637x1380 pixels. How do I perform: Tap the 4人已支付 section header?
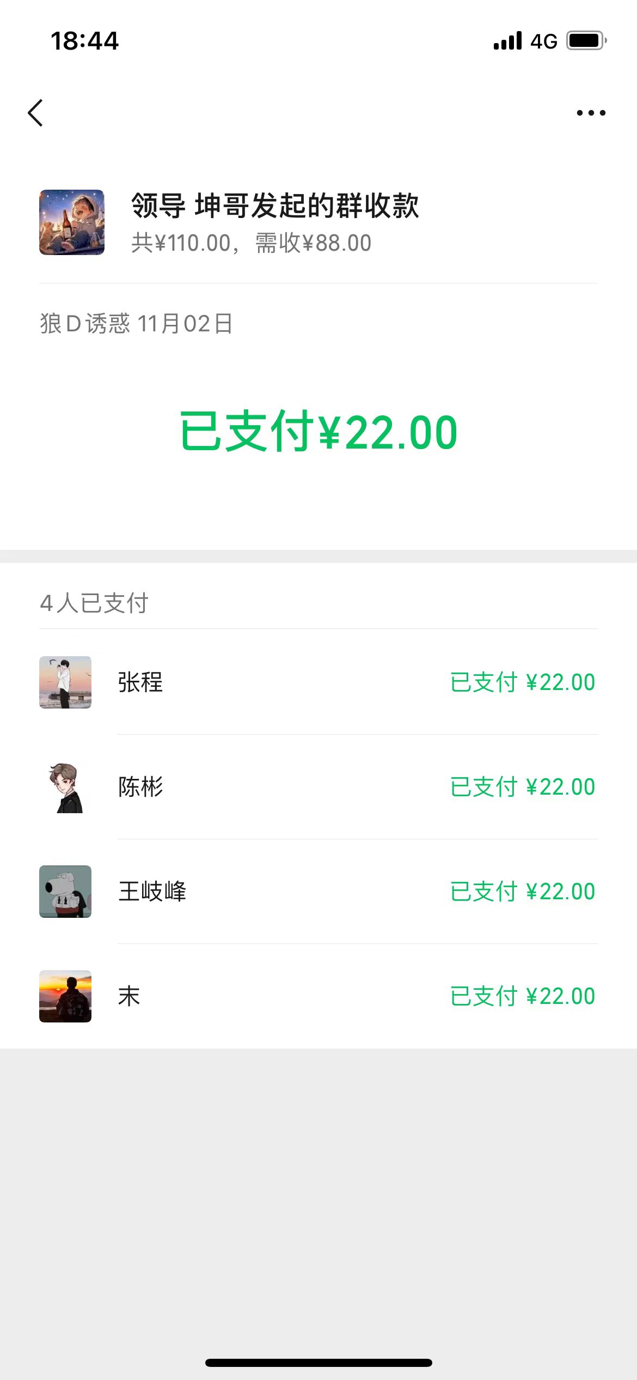click(94, 603)
